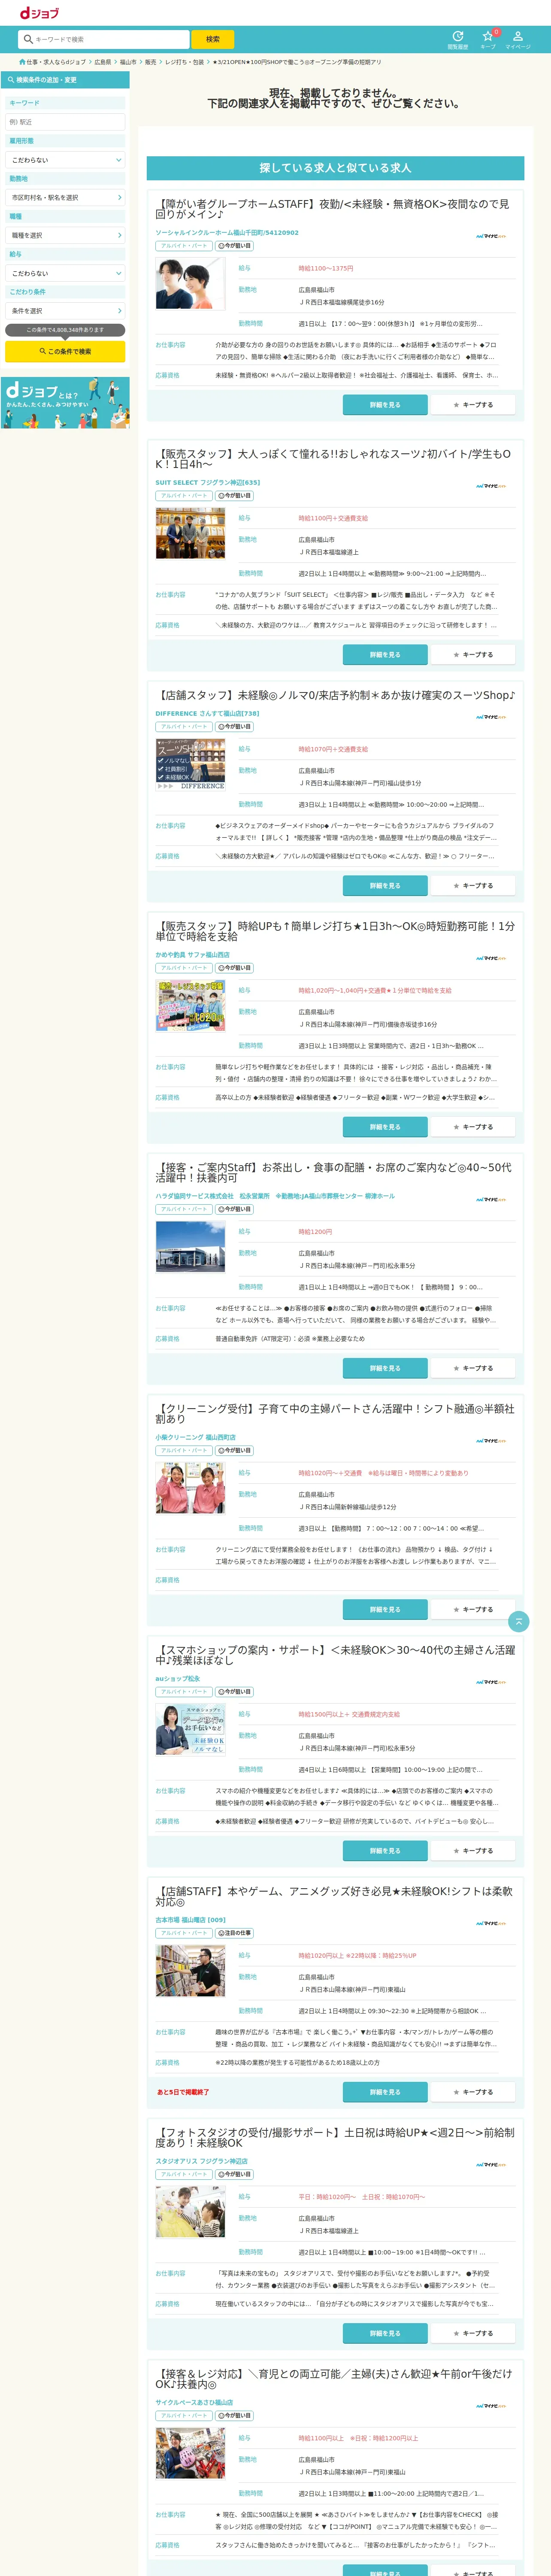Click magnifier icon in keyword search box
The width and height of the screenshot is (551, 2576).
28,39
